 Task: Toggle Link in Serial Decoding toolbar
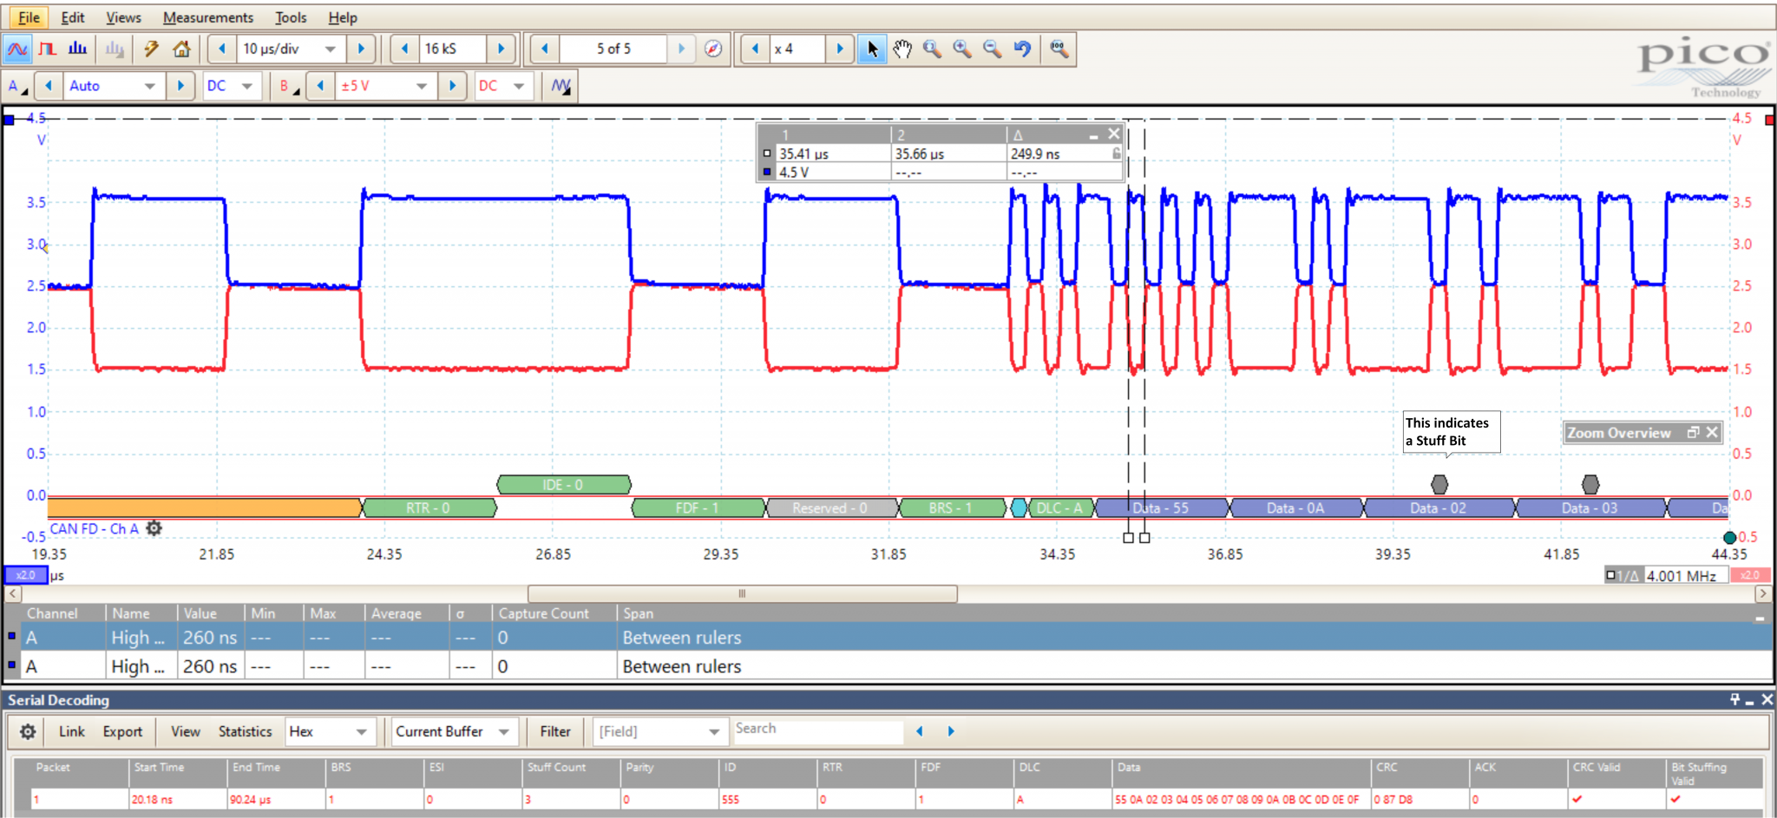tap(71, 732)
